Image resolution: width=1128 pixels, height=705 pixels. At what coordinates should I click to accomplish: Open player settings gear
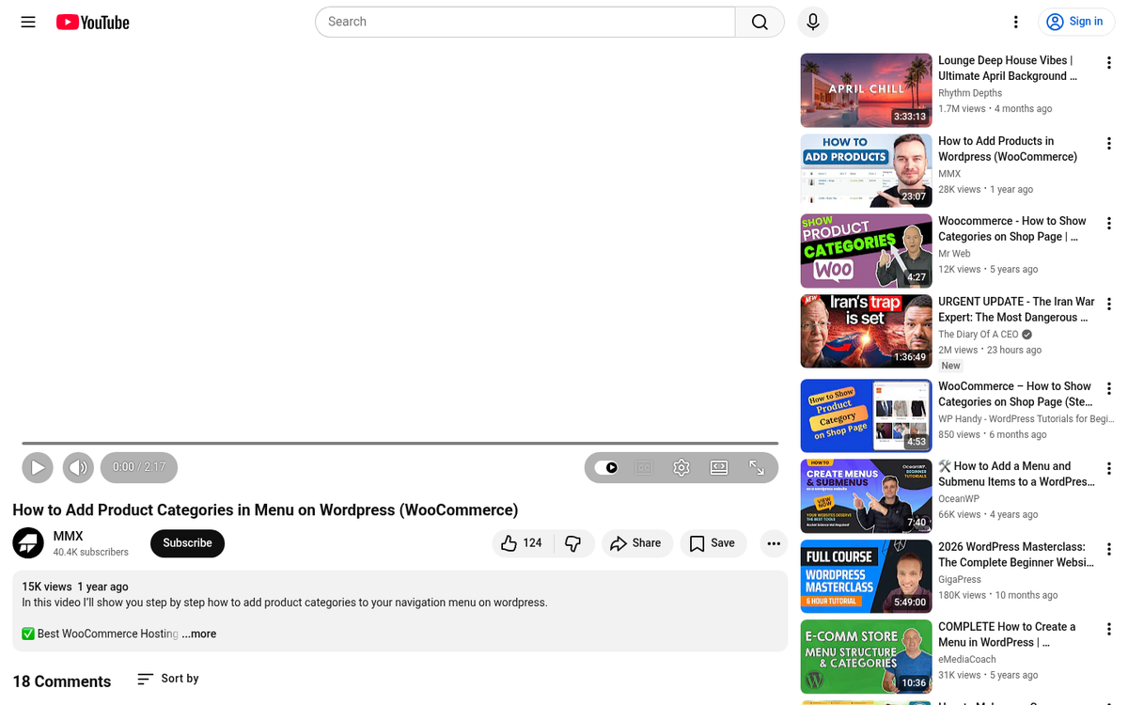click(681, 467)
